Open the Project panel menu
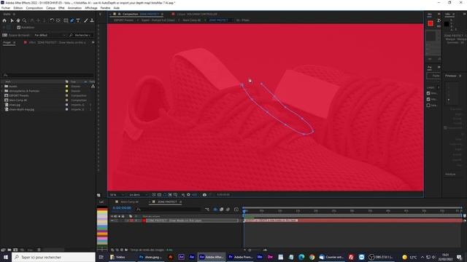The width and height of the screenshot is (467, 262). pos(15,42)
